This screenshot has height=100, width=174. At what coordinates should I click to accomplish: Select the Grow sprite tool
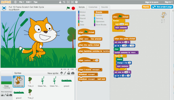pos(68,2)
